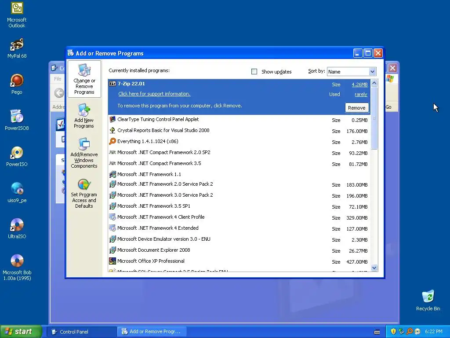Click the Device Emulator version 3.0 icon
The width and height of the screenshot is (450, 338).
[x=112, y=239]
